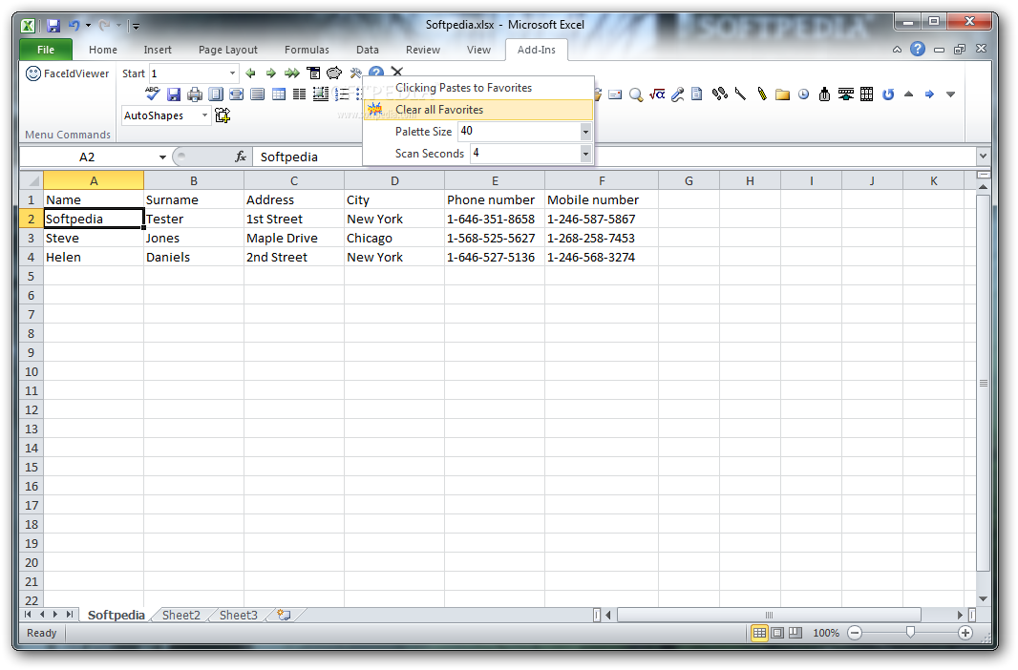Click the black X icon beside the help icon
Image resolution: width=1018 pixels, height=670 pixels.
(x=397, y=72)
